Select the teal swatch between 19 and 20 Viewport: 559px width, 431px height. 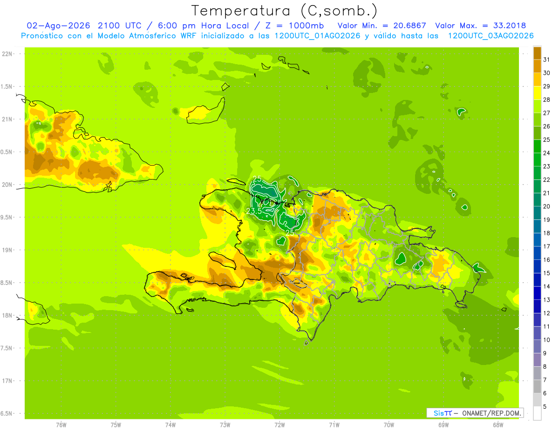537,213
